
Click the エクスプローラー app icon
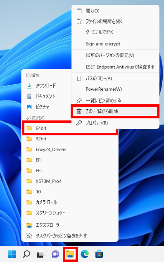click(29, 225)
